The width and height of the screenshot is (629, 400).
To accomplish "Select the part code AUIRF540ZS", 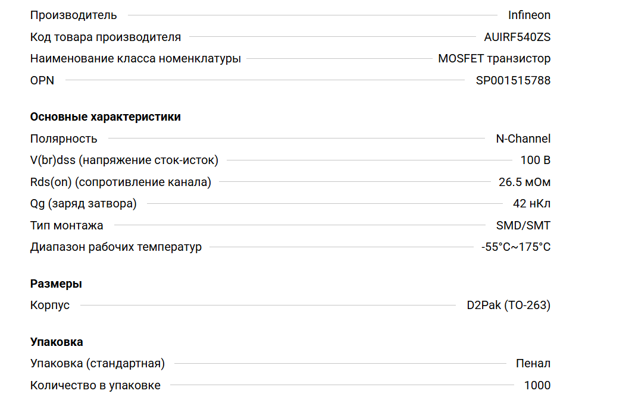I will [517, 37].
